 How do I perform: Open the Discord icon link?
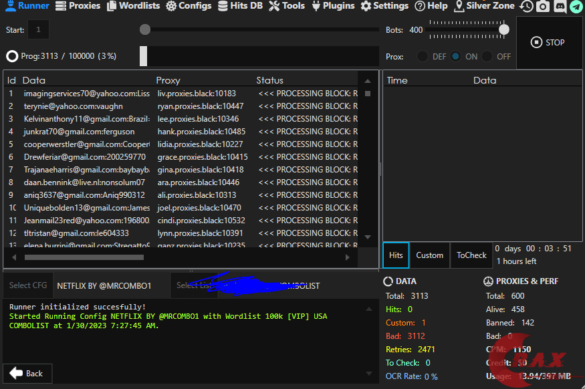tap(560, 7)
